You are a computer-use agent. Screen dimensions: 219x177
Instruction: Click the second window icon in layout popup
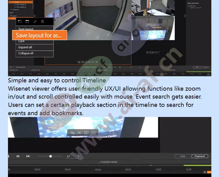pos(27,21)
